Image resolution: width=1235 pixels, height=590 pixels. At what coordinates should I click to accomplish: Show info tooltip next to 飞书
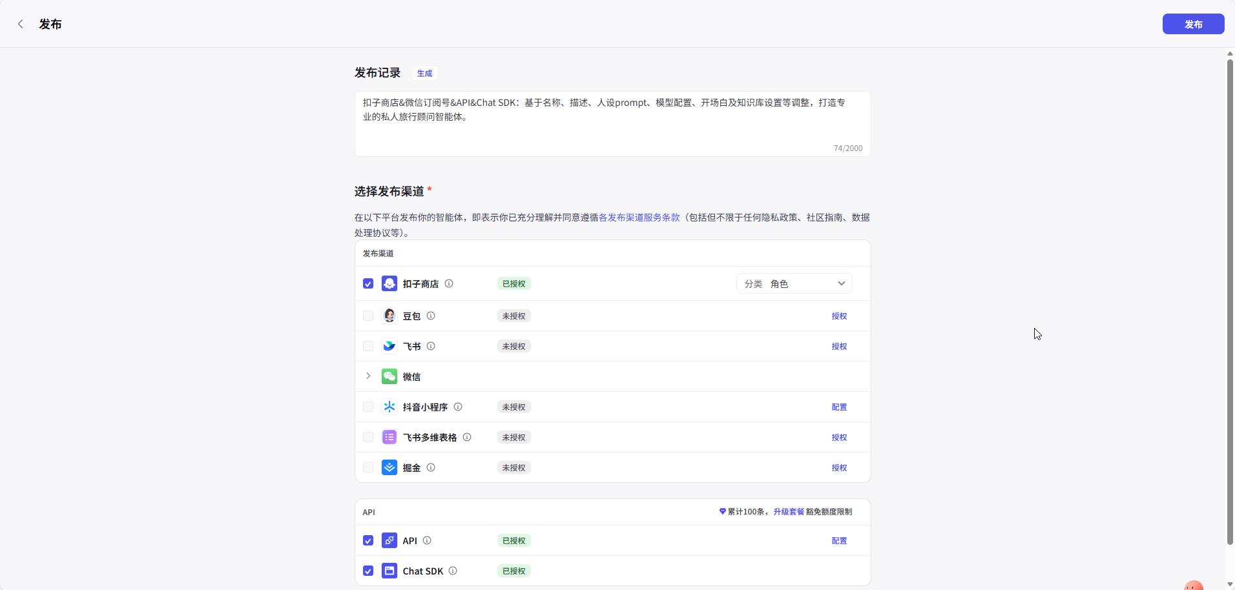click(431, 346)
